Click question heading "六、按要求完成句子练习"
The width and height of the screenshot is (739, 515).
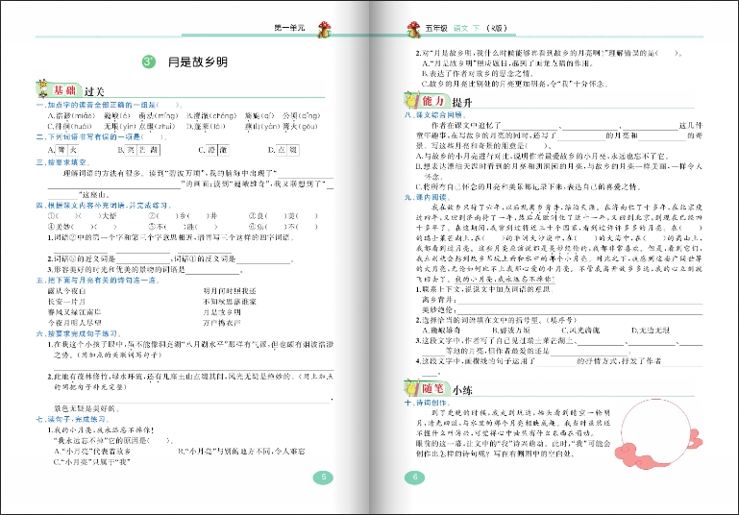coord(78,333)
